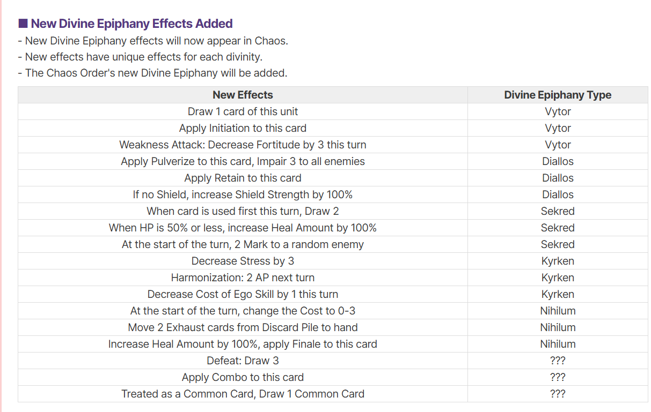
Task: Click "Nihilum" in the Exhaust cards row
Action: [558, 327]
